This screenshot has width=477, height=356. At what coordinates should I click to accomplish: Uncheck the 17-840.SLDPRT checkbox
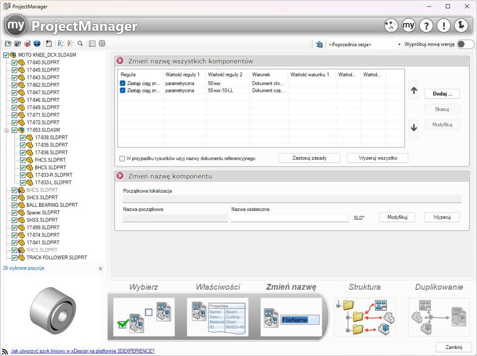14,63
